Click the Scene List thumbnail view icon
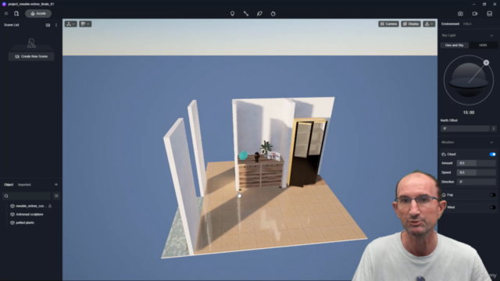This screenshot has height=281, width=500. pyautogui.click(x=48, y=25)
